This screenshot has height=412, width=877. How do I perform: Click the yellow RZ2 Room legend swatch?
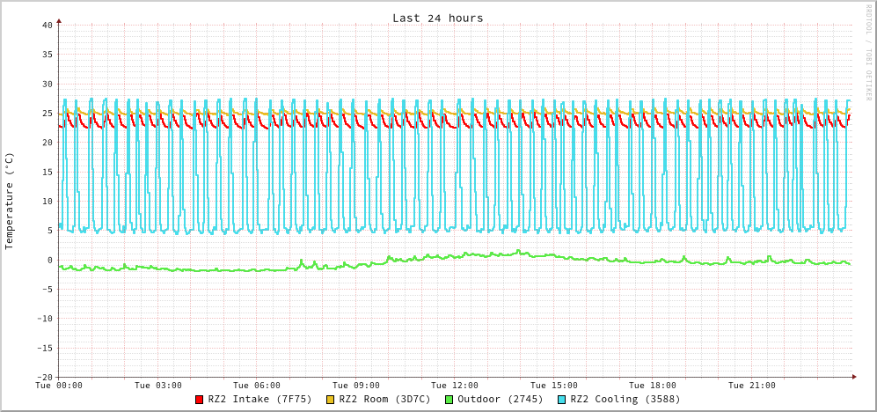(331, 400)
